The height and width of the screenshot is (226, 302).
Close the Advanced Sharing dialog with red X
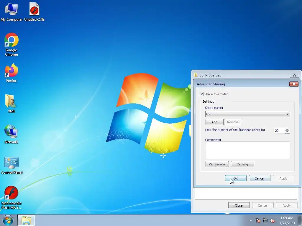[294, 84]
